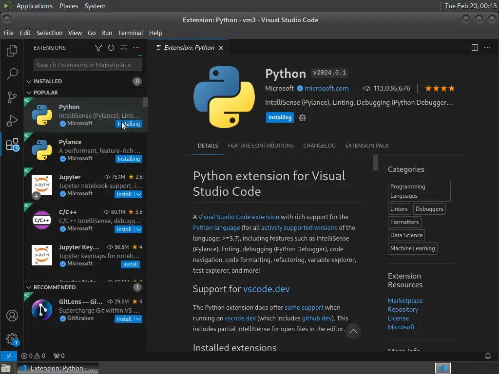Open GitLens Install dropdown arrow
This screenshot has width=499, height=374.
click(x=138, y=319)
